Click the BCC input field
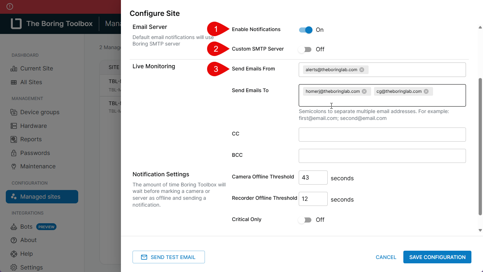483x272 pixels. tap(382, 156)
